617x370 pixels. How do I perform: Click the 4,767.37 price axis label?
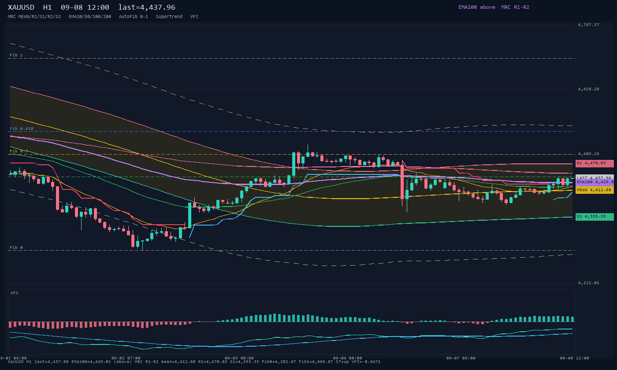coord(588,25)
